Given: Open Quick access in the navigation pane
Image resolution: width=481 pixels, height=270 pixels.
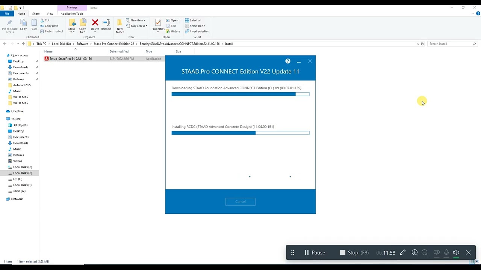Looking at the screenshot, I should [x=20, y=55].
